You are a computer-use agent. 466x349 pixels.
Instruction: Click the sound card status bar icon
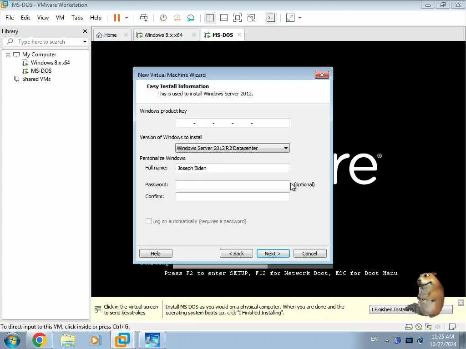(x=438, y=327)
